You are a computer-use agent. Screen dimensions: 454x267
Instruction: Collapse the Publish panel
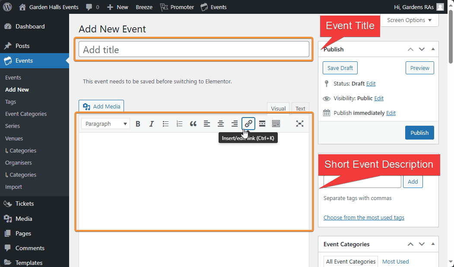[433, 49]
